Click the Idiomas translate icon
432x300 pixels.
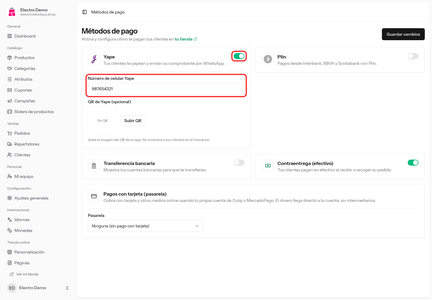point(10,220)
